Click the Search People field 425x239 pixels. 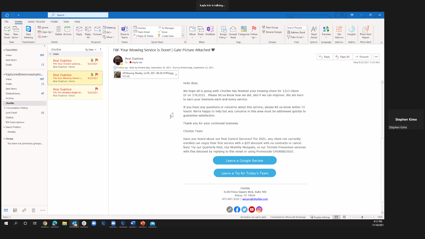tap(296, 28)
